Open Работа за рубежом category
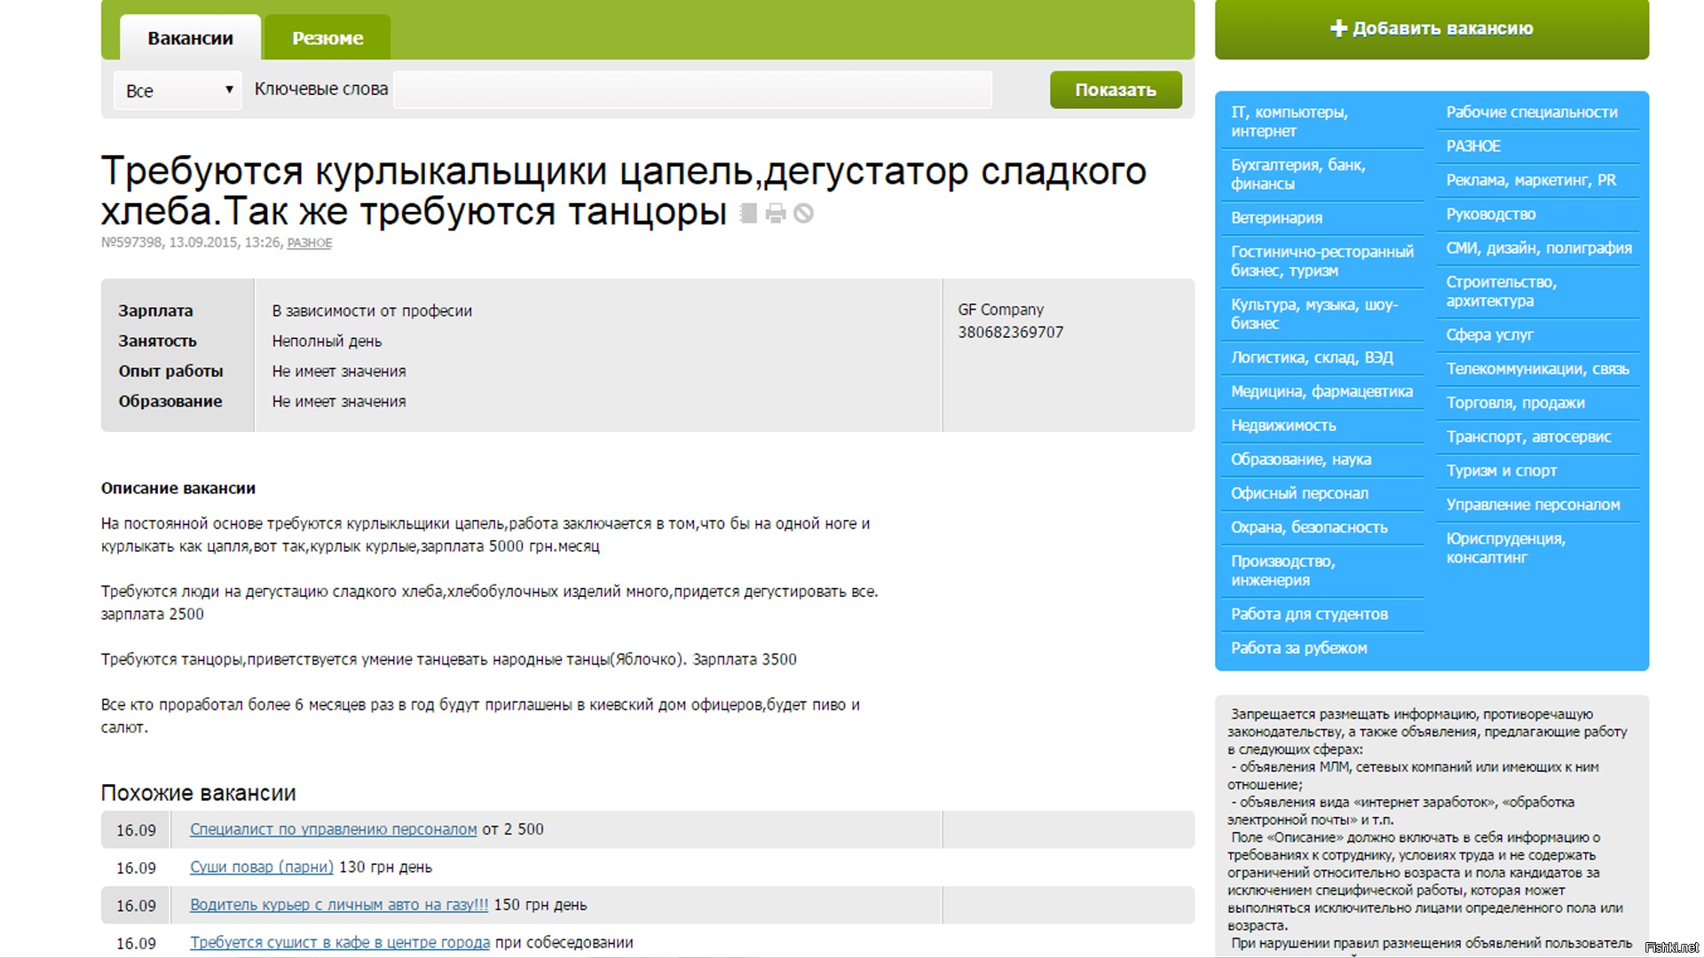This screenshot has width=1704, height=958. pos(1298,648)
